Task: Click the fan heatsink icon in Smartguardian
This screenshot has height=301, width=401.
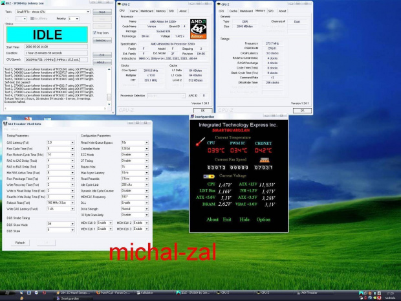Action: 264,161
